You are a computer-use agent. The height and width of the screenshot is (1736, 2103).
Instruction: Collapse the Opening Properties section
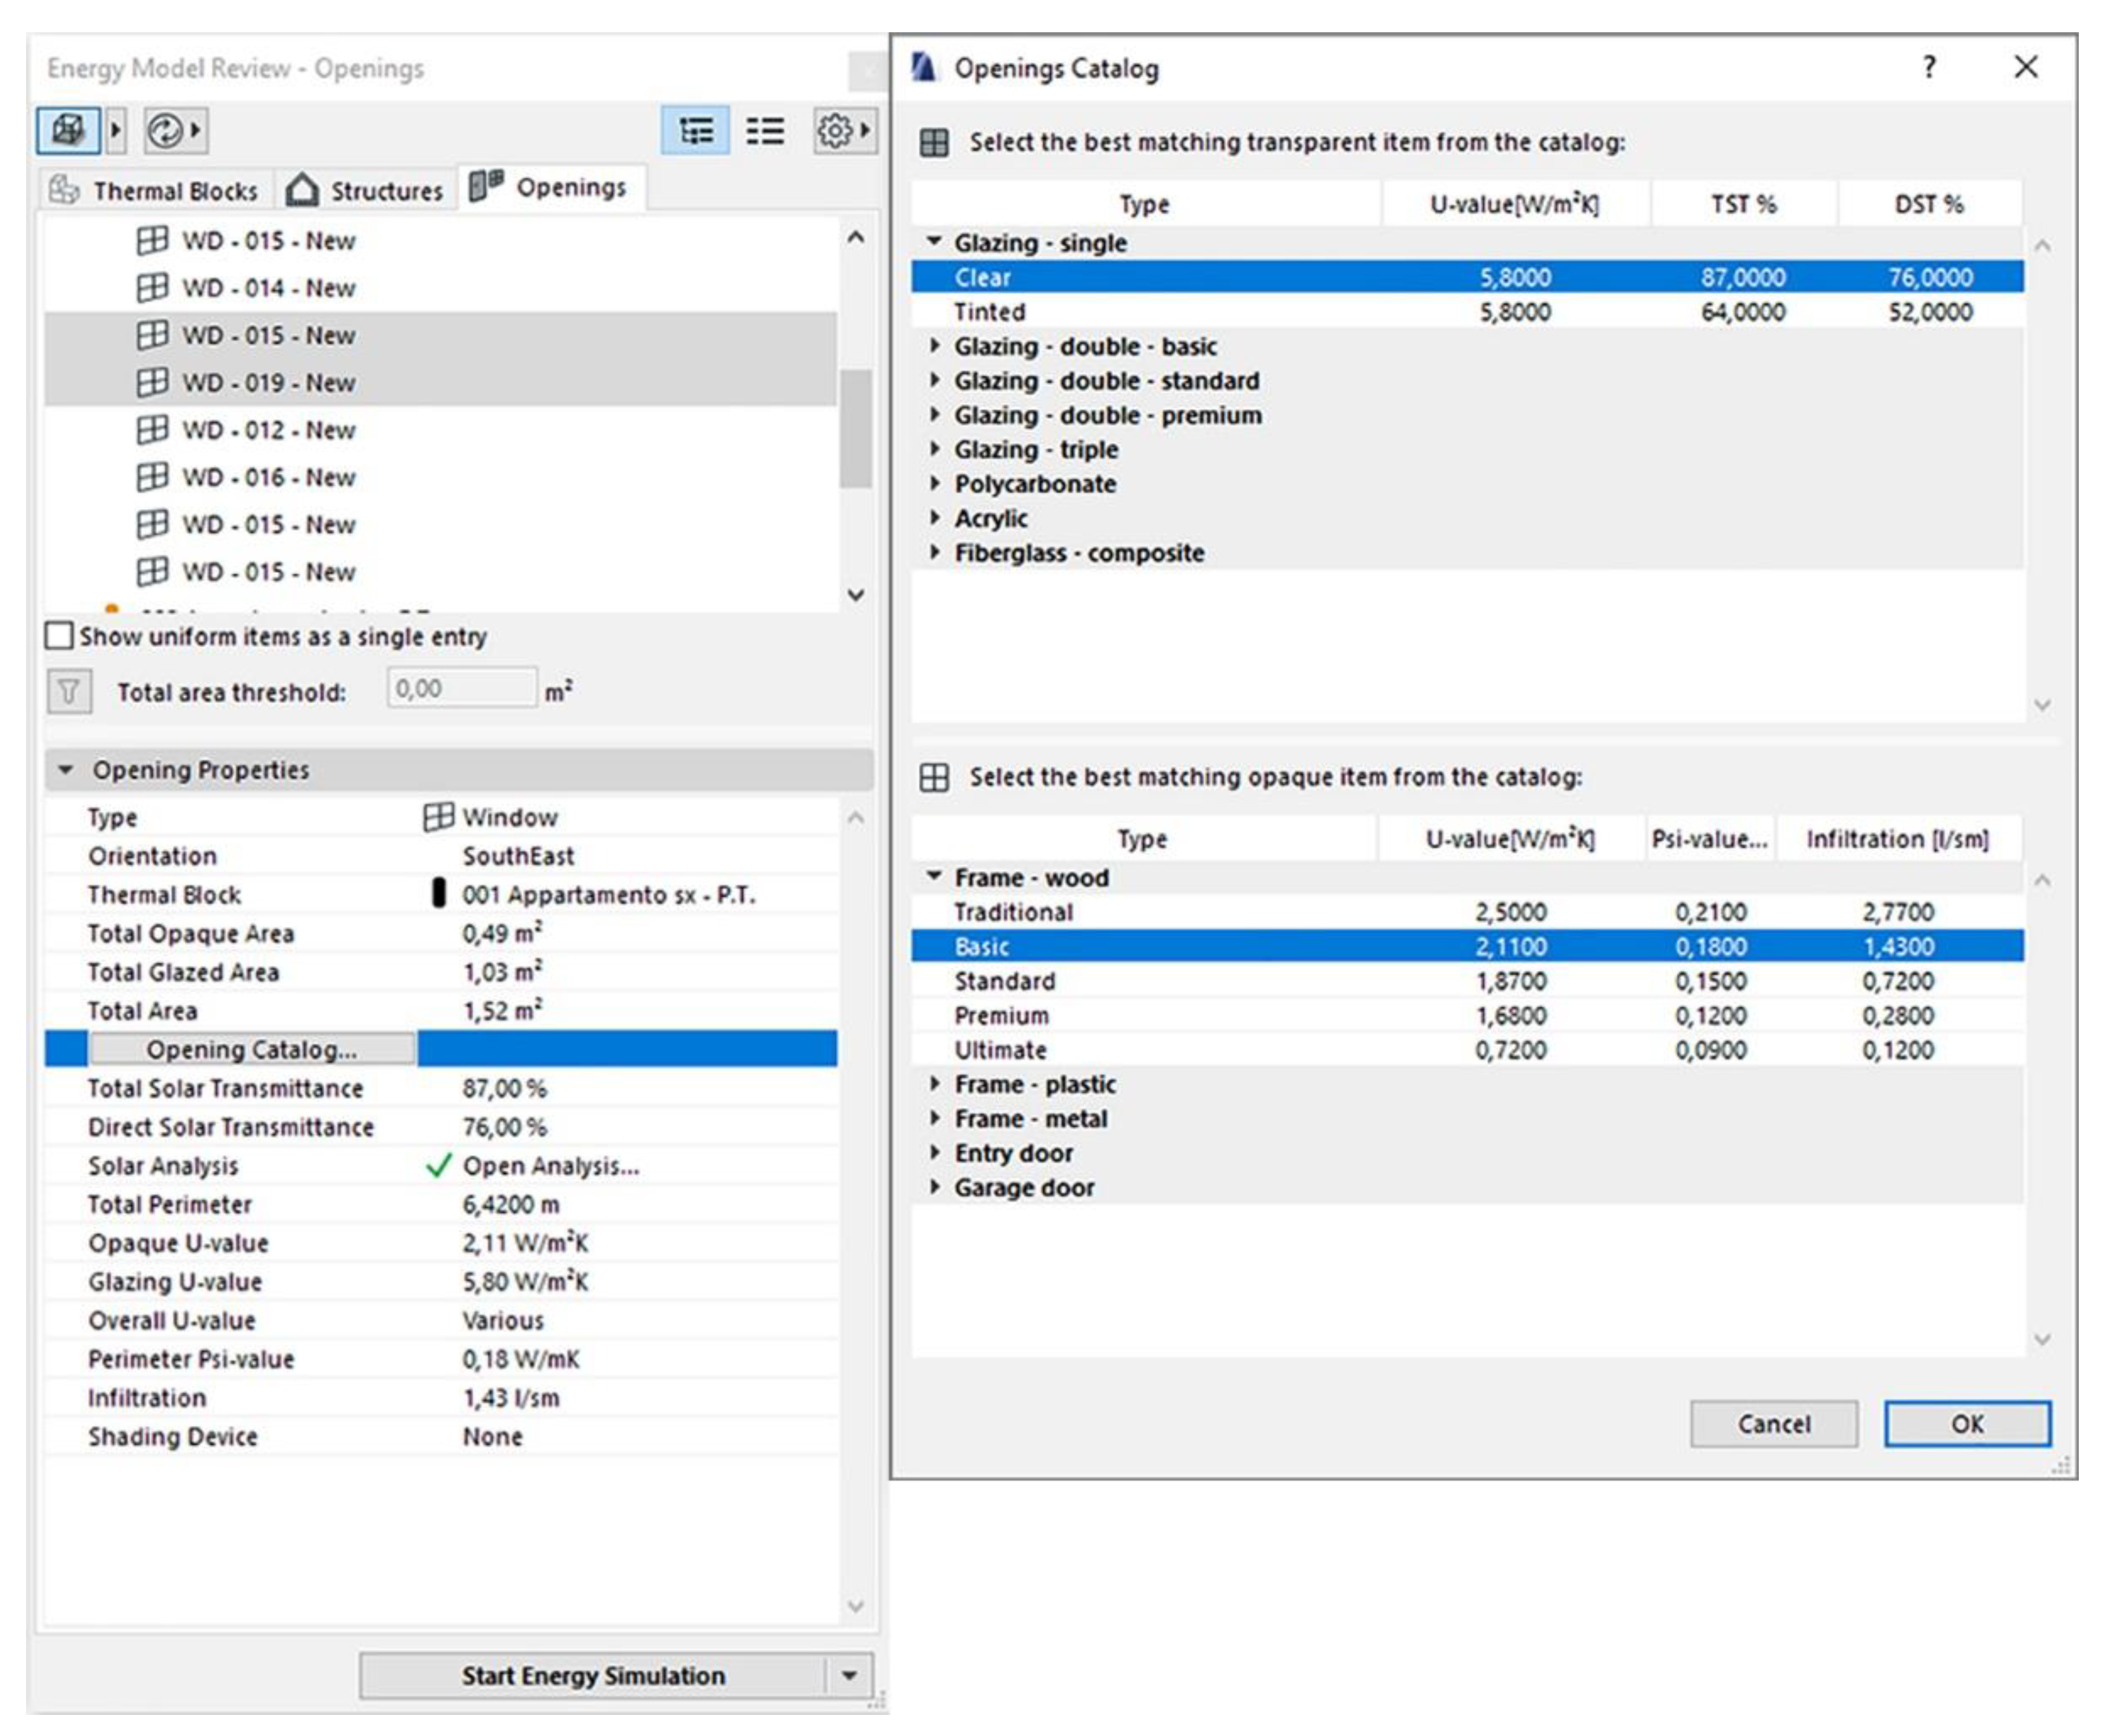[66, 770]
